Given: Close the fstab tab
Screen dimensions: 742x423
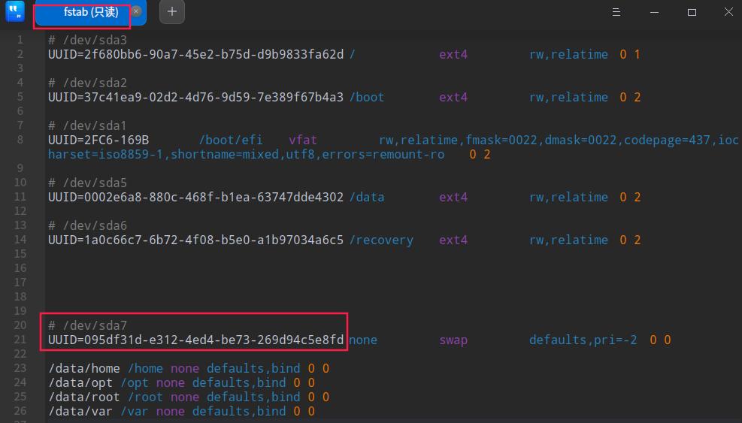Looking at the screenshot, I should pyautogui.click(x=136, y=11).
